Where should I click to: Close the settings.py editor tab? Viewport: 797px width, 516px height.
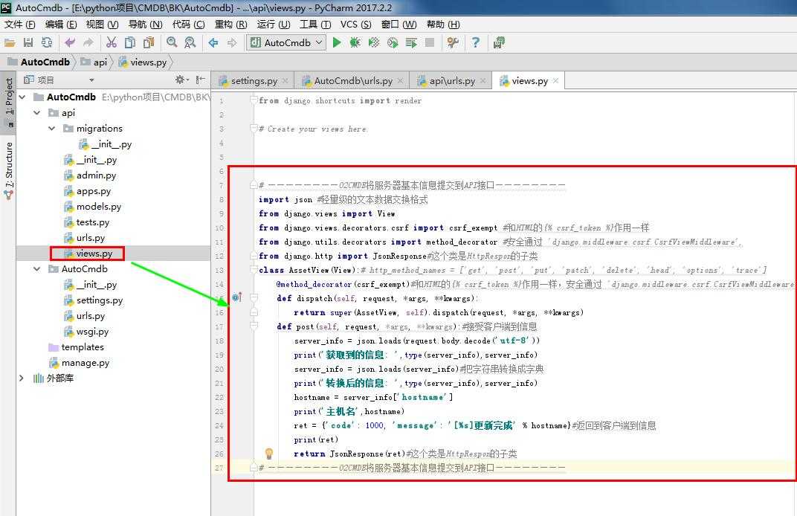(x=285, y=81)
